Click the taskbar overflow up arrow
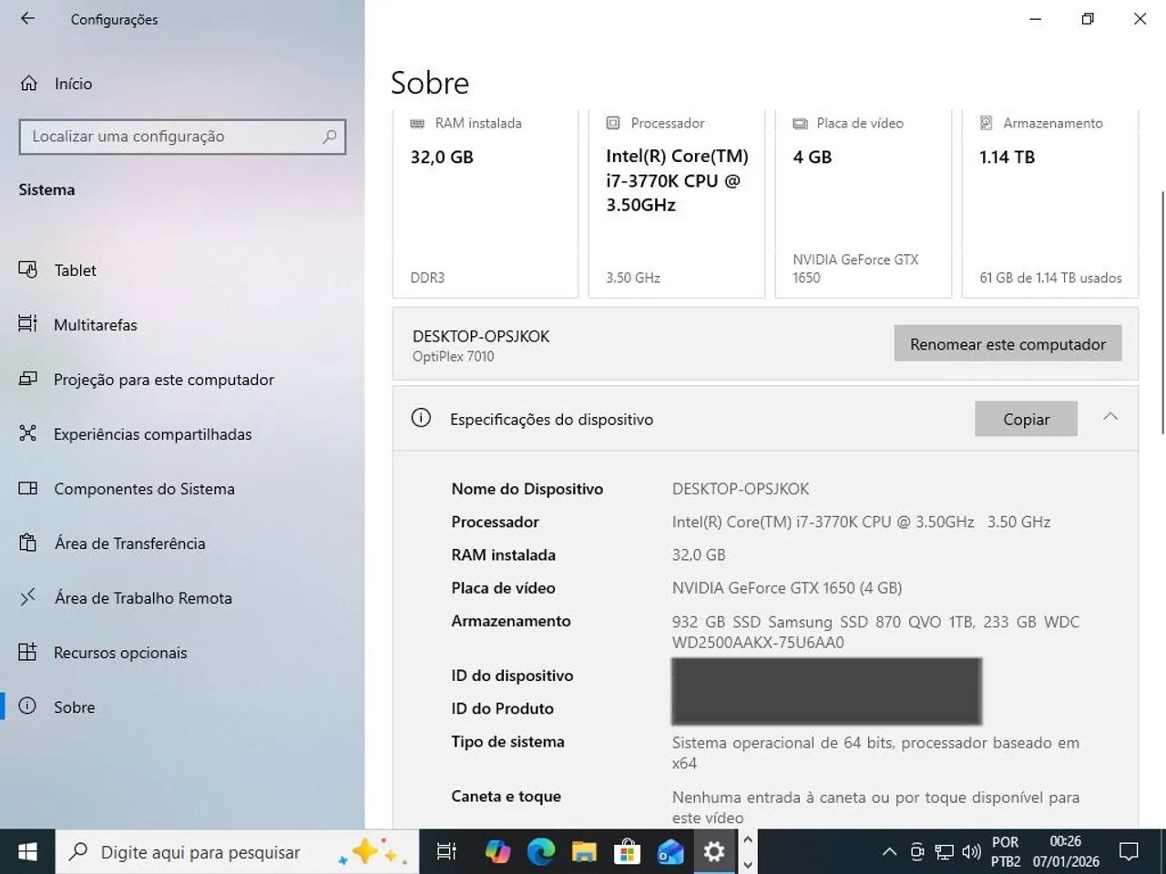1166x874 pixels. pyautogui.click(x=748, y=840)
